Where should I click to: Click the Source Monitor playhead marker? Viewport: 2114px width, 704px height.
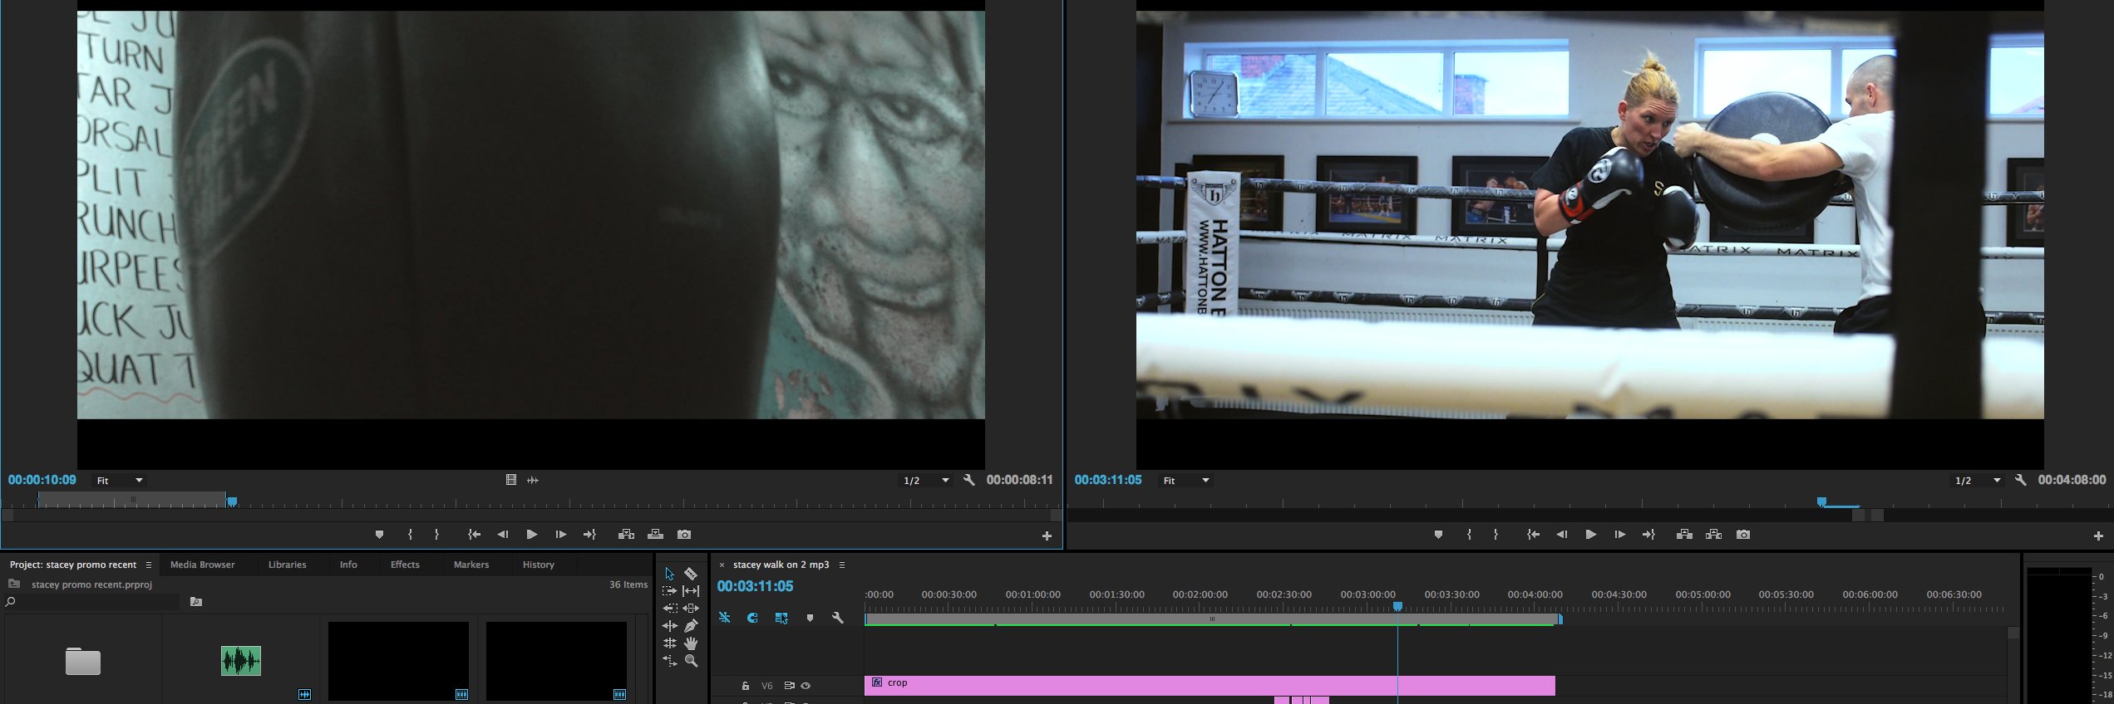pyautogui.click(x=232, y=501)
